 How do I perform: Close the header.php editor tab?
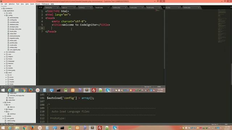[108, 8]
